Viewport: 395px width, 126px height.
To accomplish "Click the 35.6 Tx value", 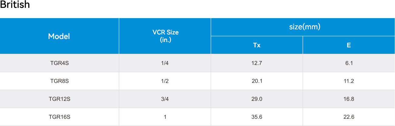I will click(257, 117).
